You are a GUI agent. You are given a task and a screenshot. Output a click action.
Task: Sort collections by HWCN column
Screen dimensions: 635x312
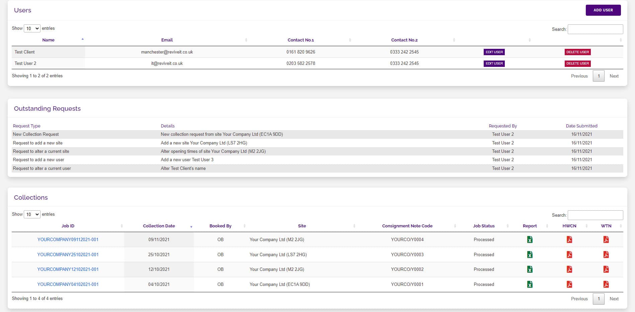[569, 226]
